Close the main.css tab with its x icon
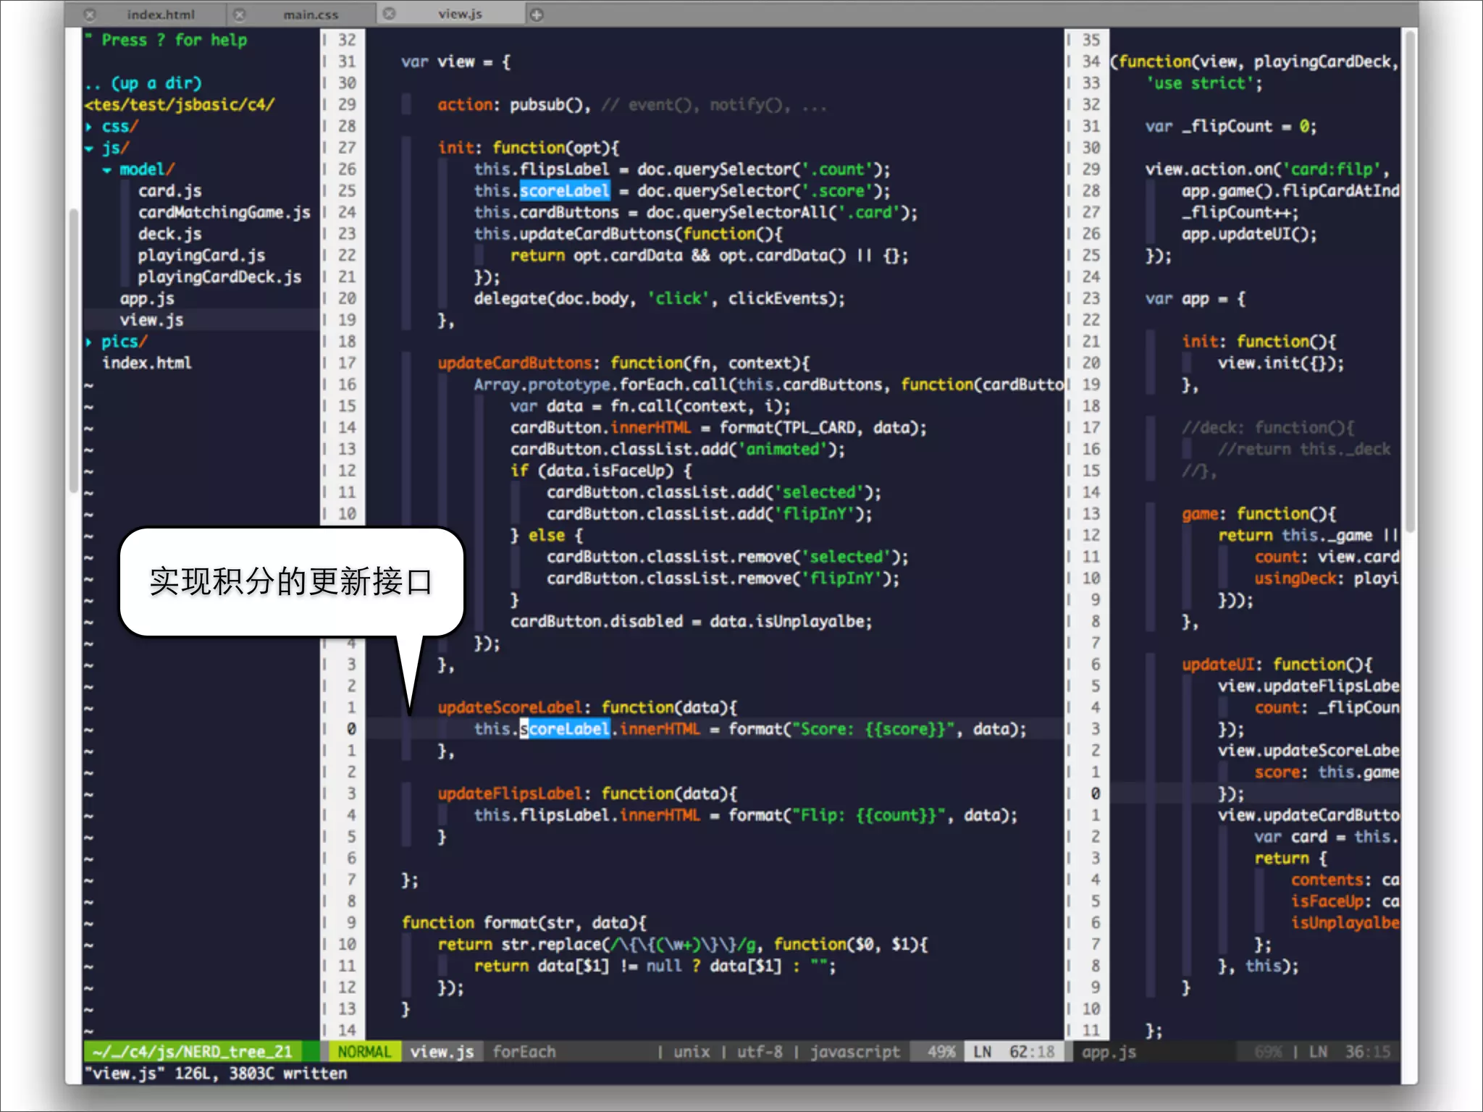1483x1112 pixels. (240, 14)
